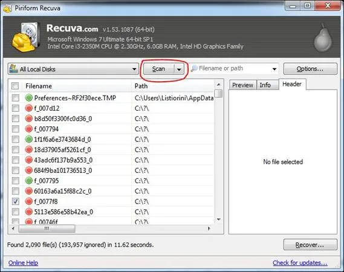Click path C:\Users\Listiorini\AppData cell

tap(174, 98)
